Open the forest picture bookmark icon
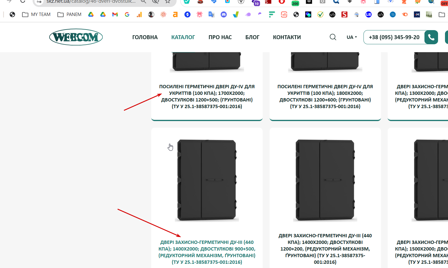This screenshot has width=448, height=268. point(429,14)
